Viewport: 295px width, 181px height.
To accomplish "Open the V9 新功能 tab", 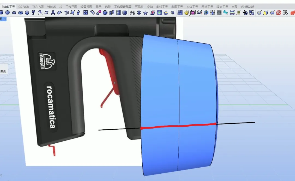I will coord(247,7).
